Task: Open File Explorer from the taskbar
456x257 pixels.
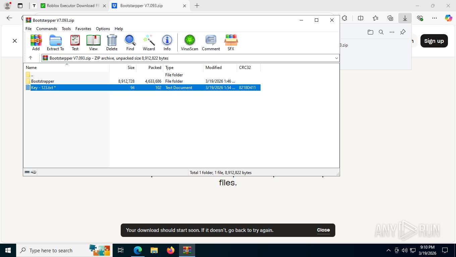Action: [154, 250]
